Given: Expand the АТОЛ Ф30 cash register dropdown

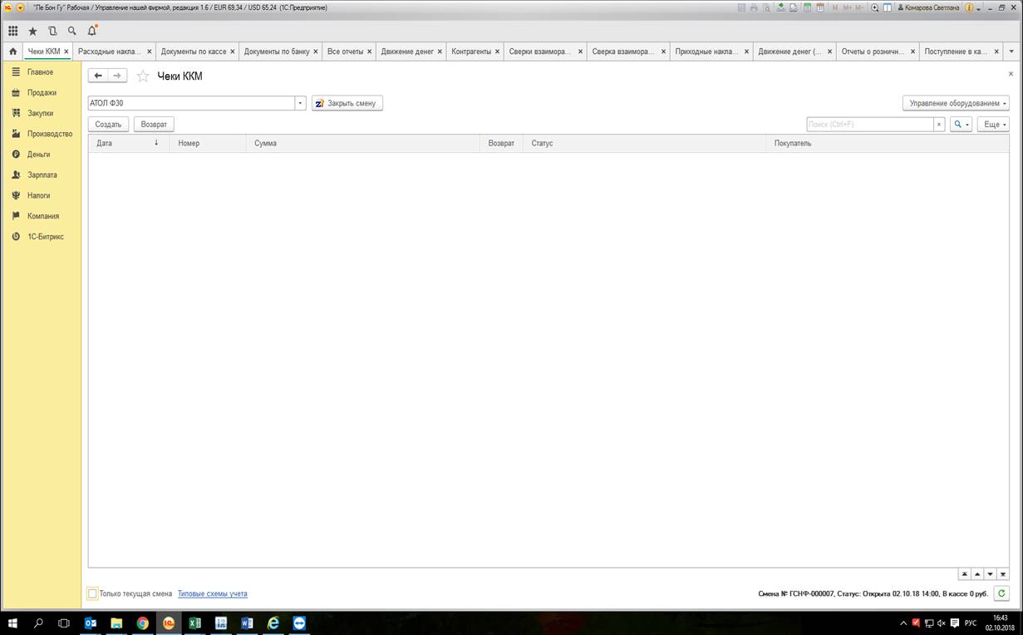Looking at the screenshot, I should coord(301,104).
